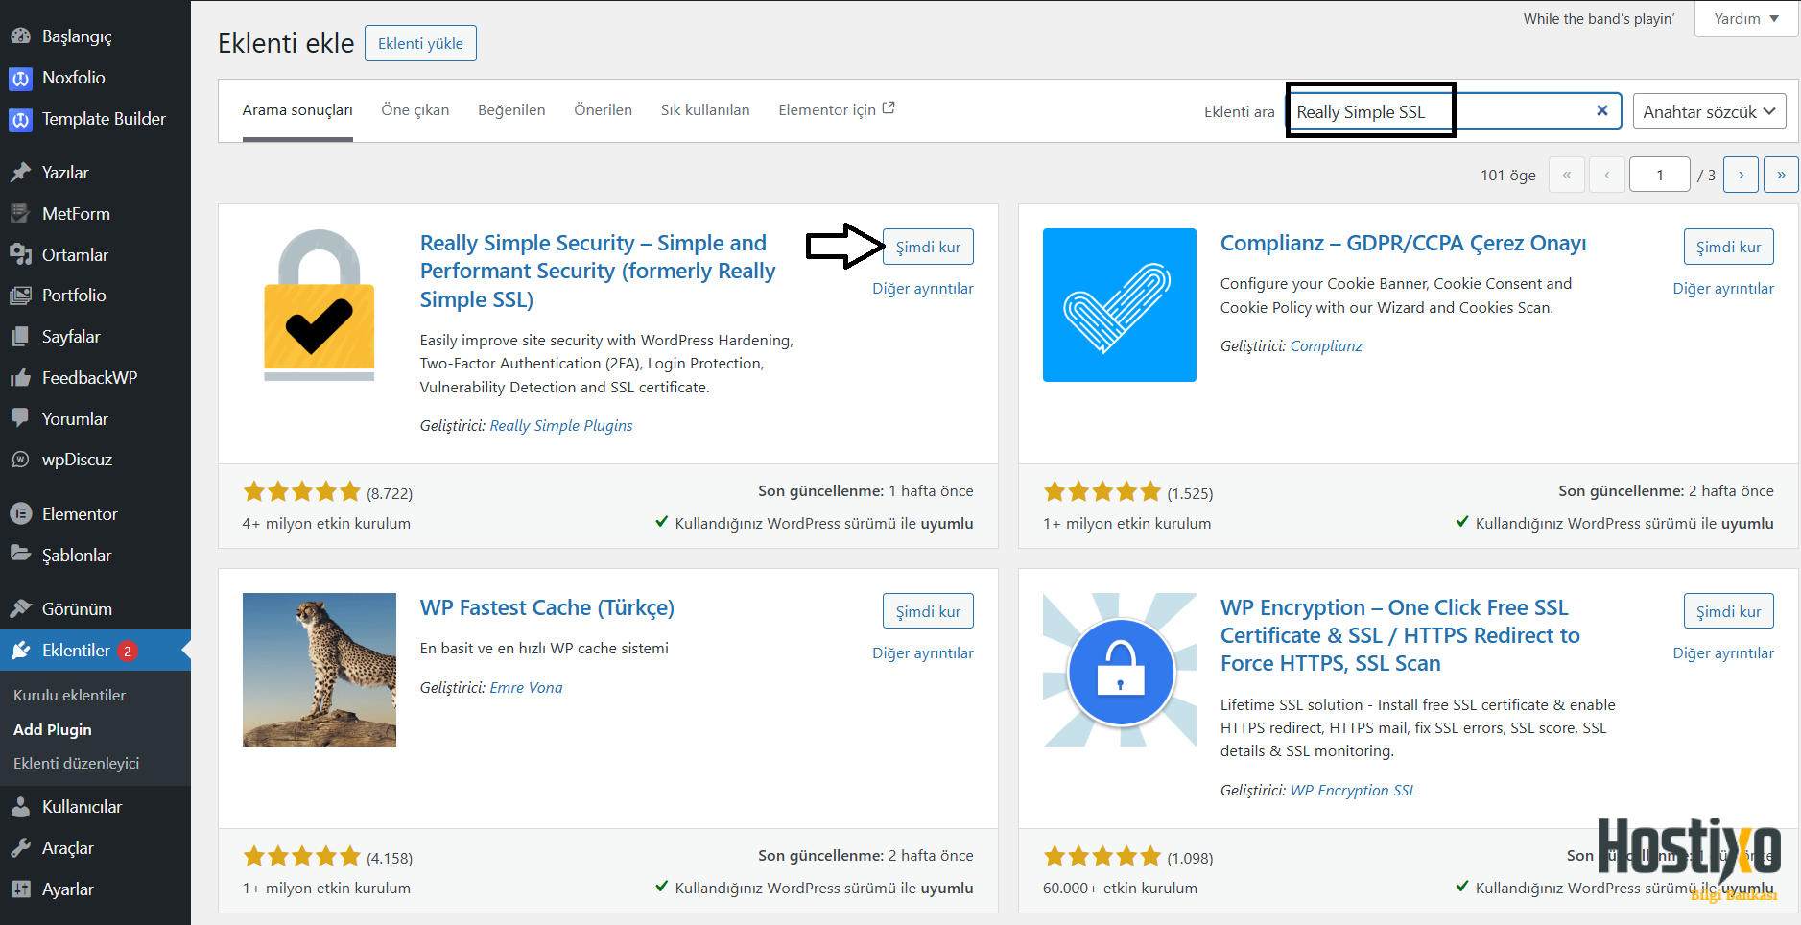
Task: Click the Kullanıcılar user icon
Action: coord(20,807)
